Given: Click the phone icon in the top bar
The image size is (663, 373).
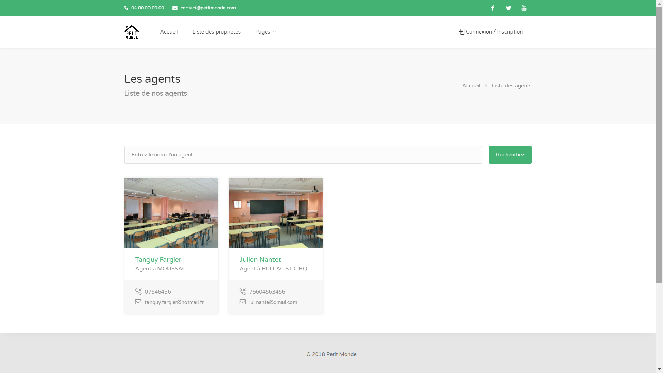Looking at the screenshot, I should click(126, 8).
